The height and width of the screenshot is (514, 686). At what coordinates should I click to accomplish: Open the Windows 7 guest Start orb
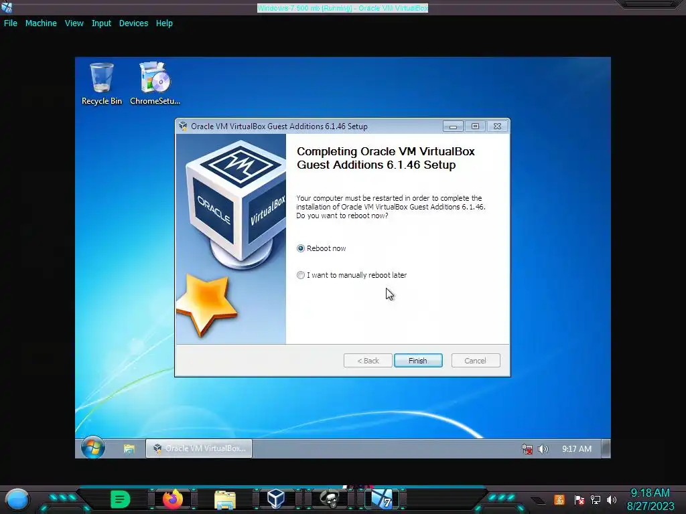coord(92,448)
